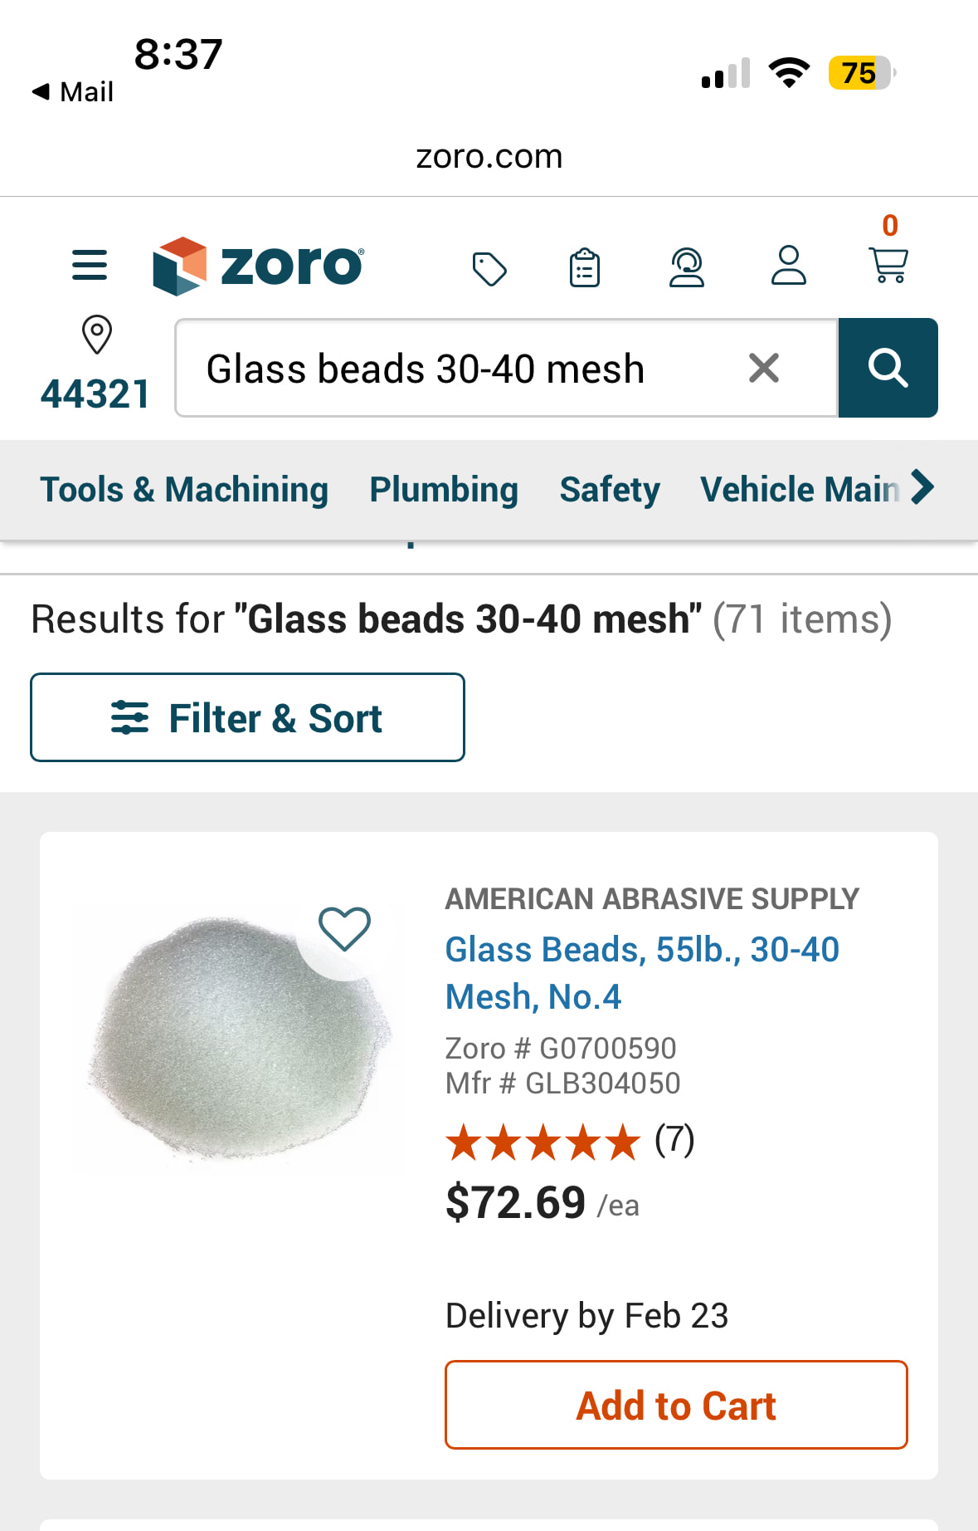The width and height of the screenshot is (978, 1531).
Task: Go back to Mail app
Action: click(x=73, y=91)
